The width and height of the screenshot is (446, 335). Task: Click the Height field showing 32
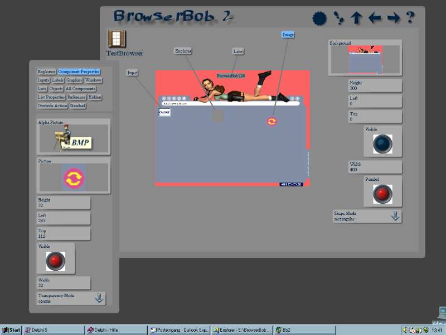[x=64, y=203]
